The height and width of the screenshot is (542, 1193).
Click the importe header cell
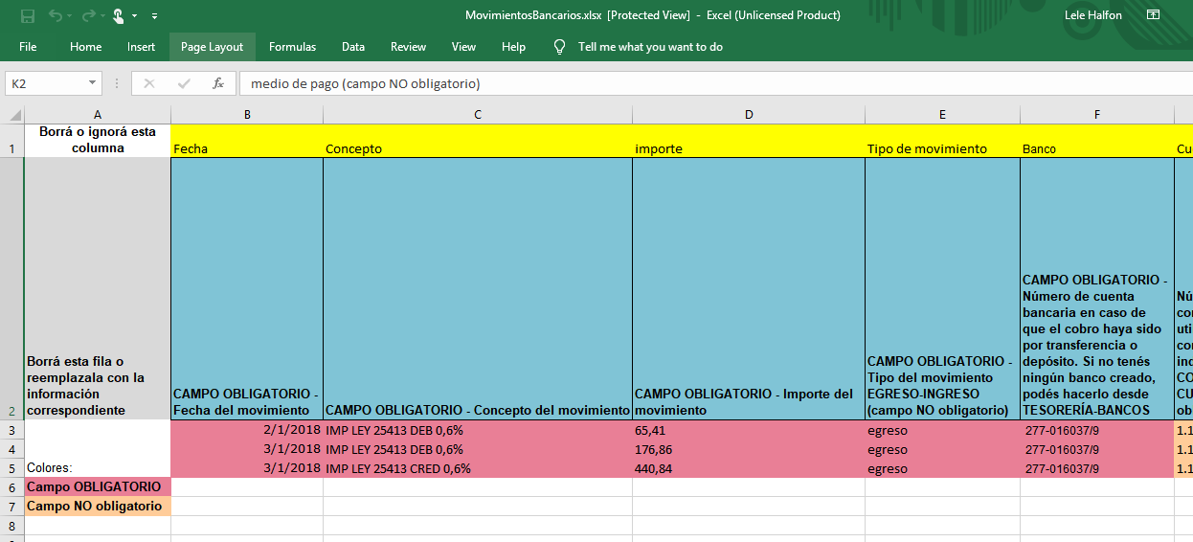(749, 141)
